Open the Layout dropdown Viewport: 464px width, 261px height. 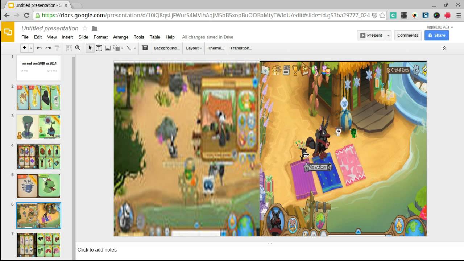click(x=194, y=48)
